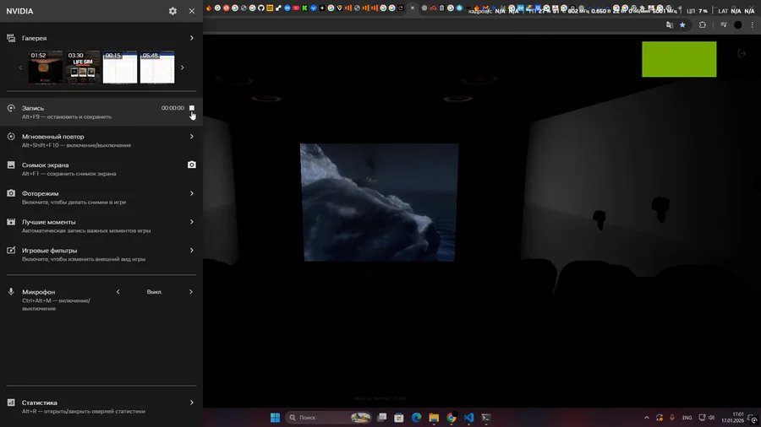Open the Chrome profile avatar
Image resolution: width=761 pixels, height=427 pixels.
(737, 25)
